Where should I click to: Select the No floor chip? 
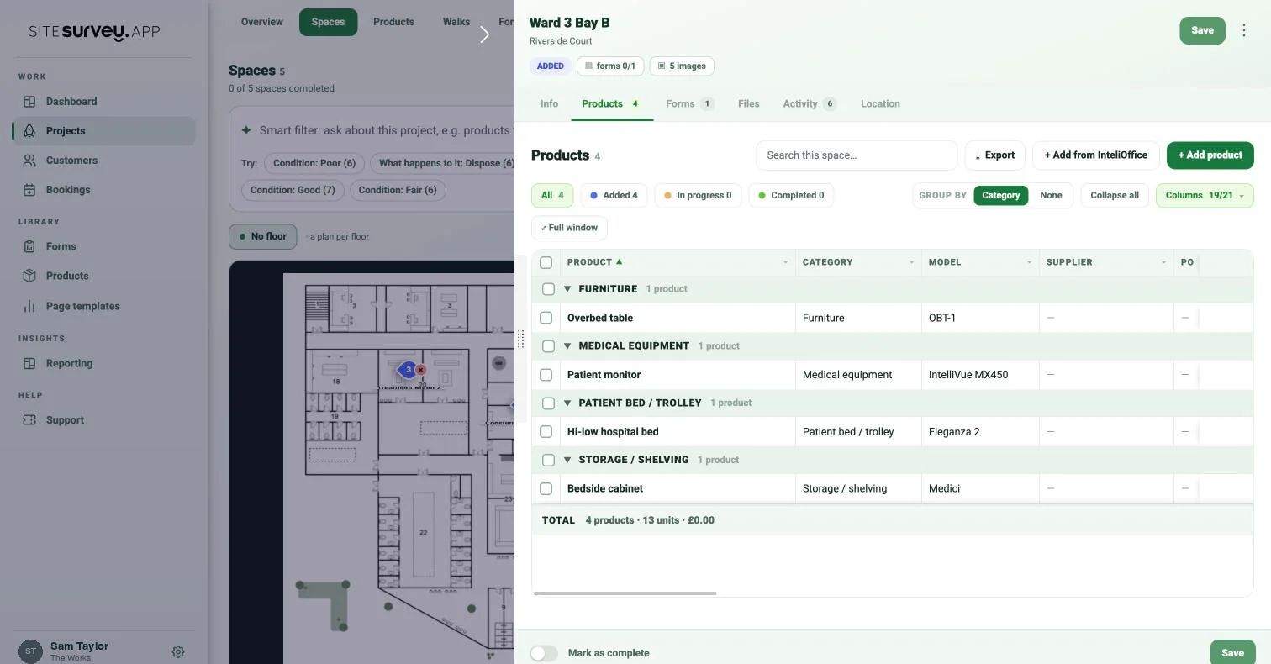(x=262, y=237)
